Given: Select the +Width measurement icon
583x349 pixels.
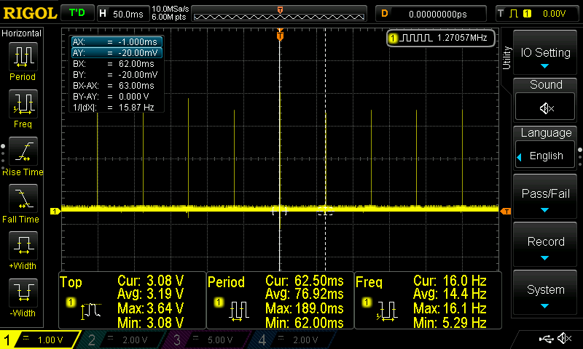Looking at the screenshot, I should click(x=23, y=246).
